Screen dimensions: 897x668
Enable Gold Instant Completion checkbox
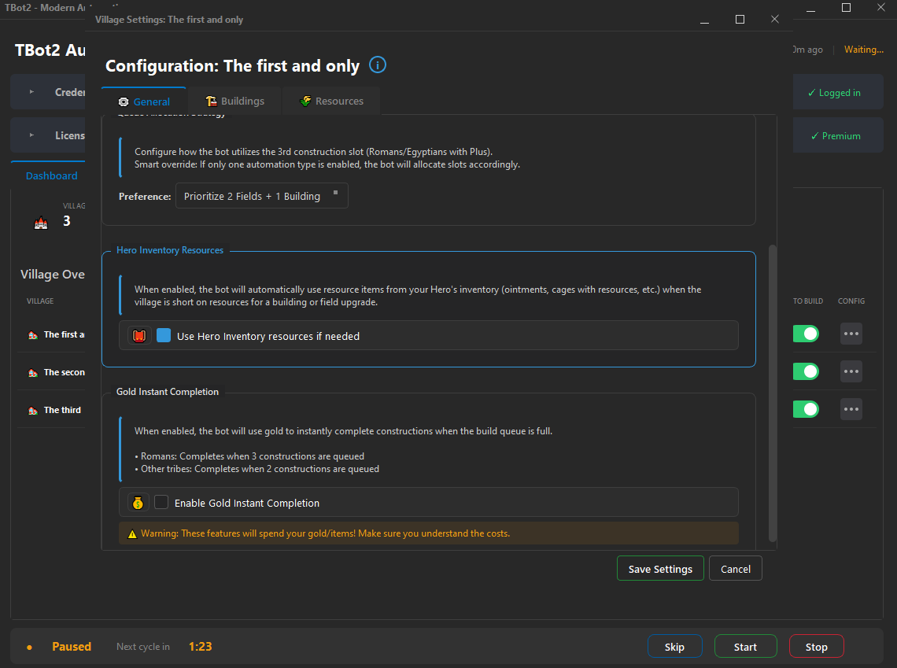click(x=161, y=503)
